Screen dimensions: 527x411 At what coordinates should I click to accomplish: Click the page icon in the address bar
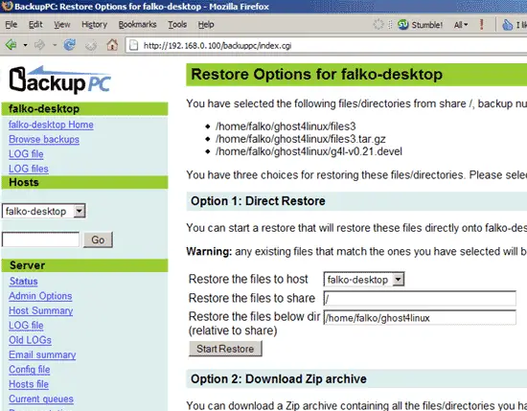[x=134, y=45]
